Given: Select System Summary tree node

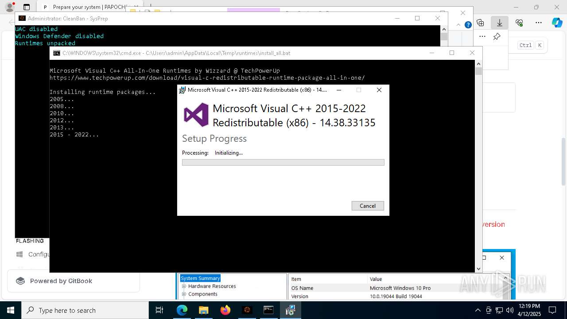Looking at the screenshot, I should point(200,278).
